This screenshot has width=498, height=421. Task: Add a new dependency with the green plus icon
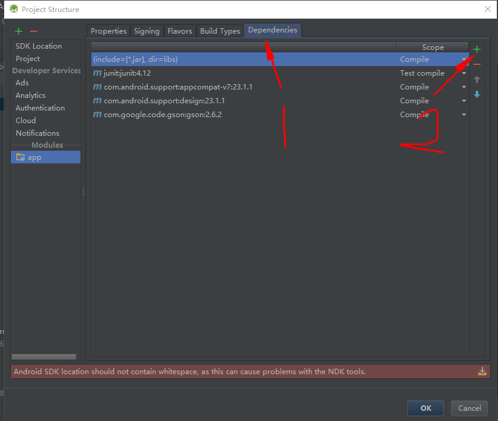point(476,49)
